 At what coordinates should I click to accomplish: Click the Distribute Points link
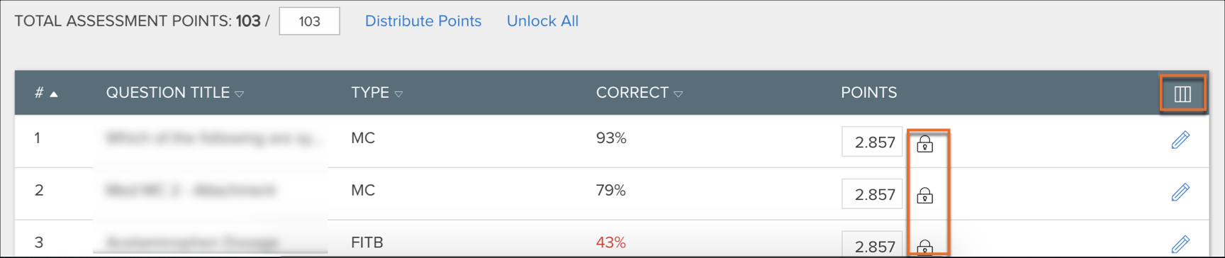pos(423,21)
